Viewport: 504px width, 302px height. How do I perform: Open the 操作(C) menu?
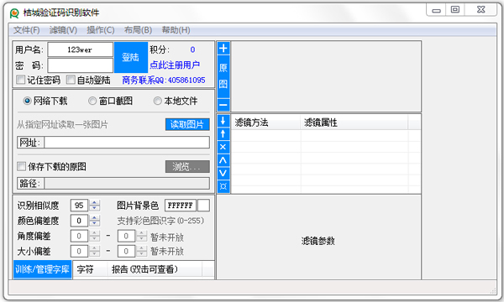(x=101, y=30)
